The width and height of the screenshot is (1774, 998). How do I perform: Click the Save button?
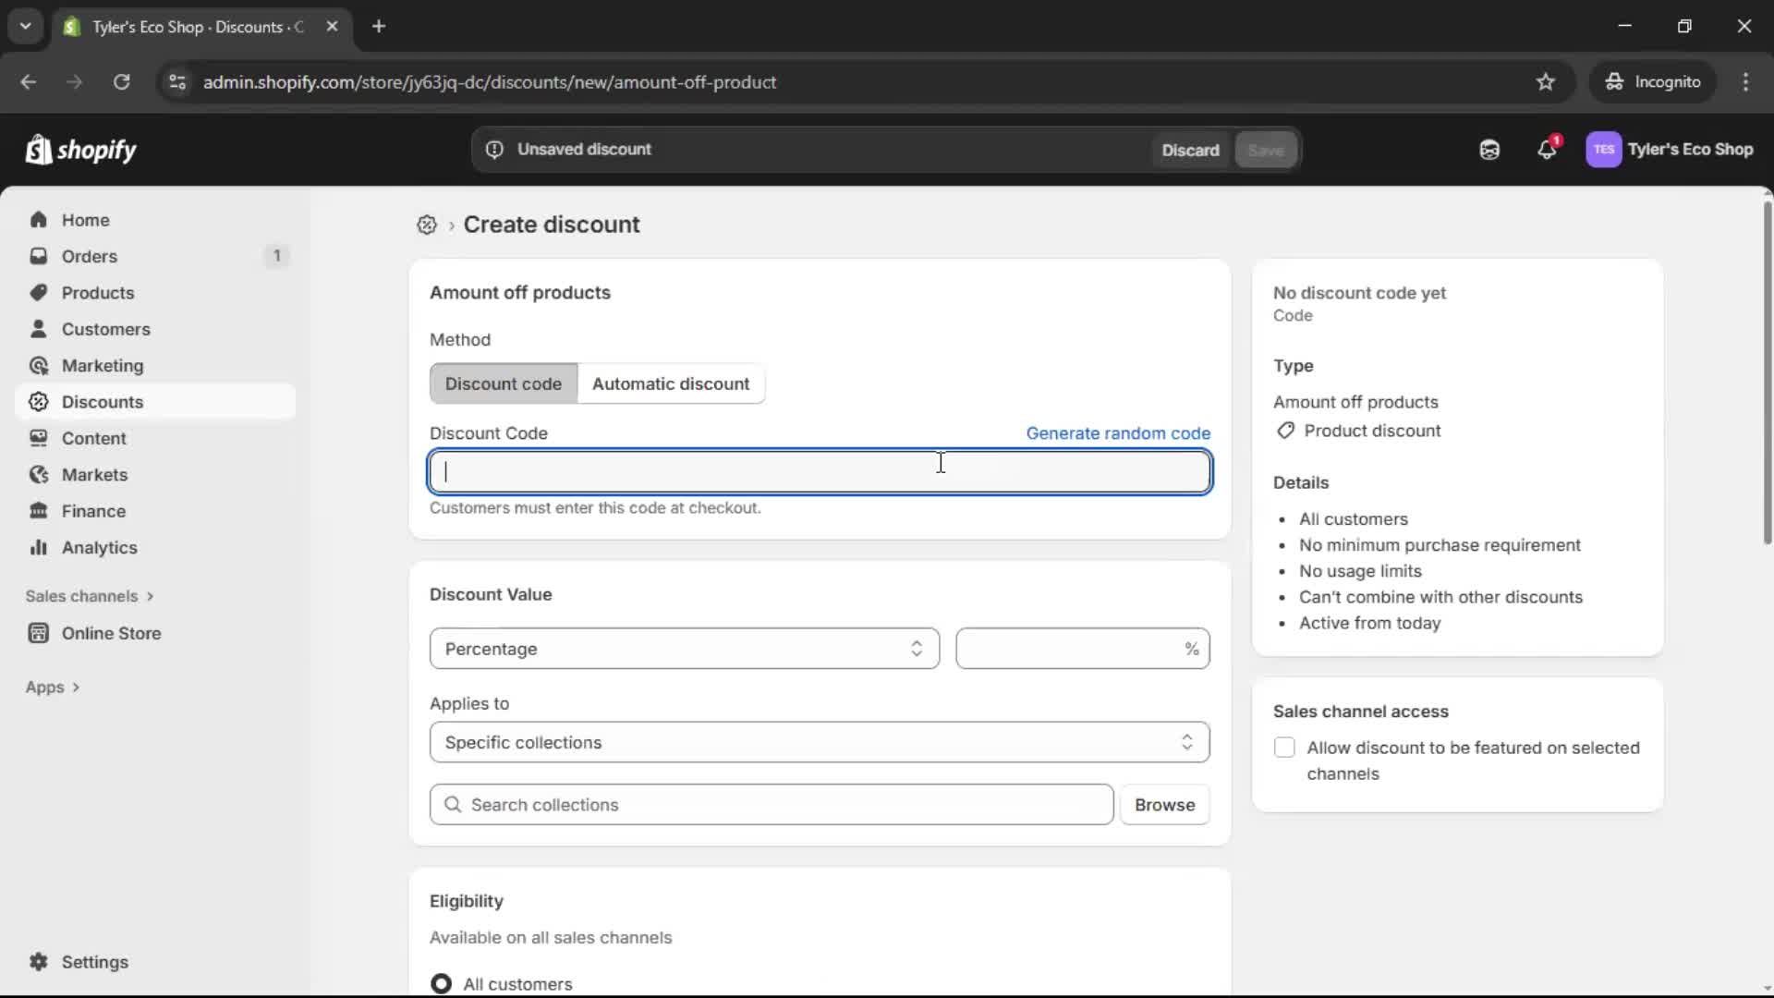point(1265,150)
